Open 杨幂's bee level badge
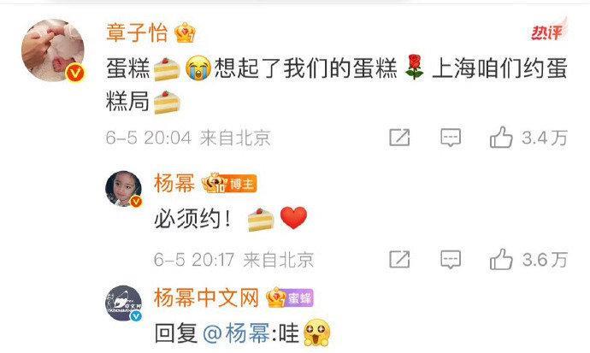590x353 pixels. 214,183
